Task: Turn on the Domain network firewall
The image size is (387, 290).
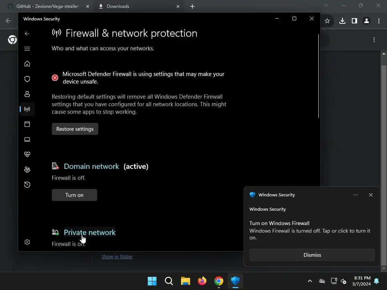Action: 74,195
